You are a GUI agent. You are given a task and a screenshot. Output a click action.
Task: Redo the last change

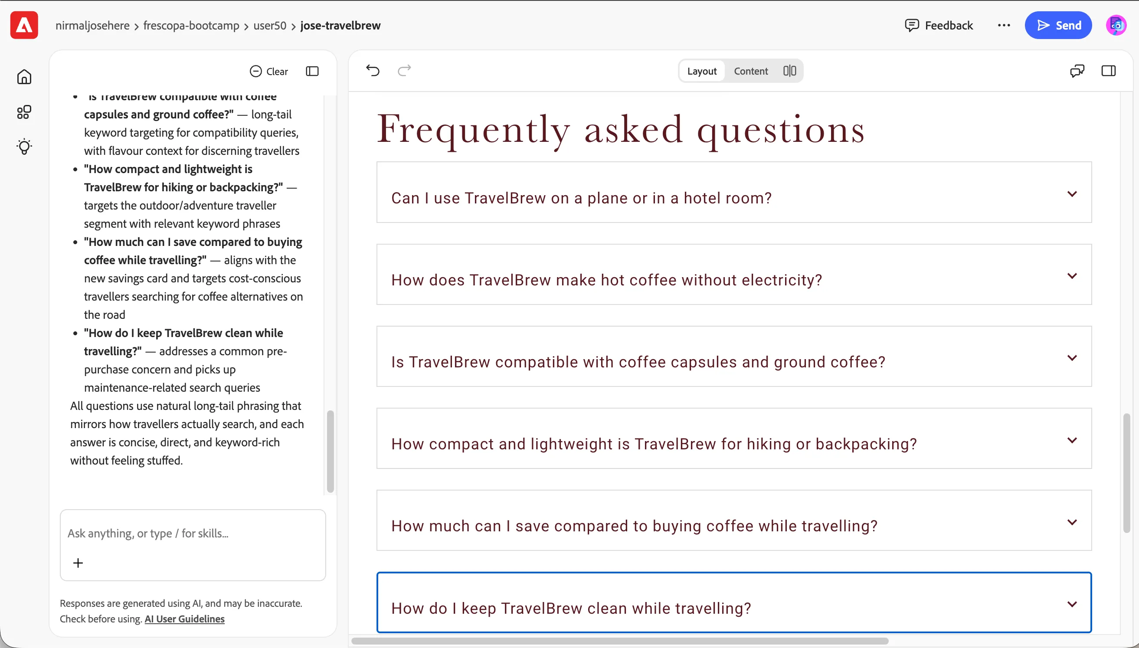click(x=404, y=70)
